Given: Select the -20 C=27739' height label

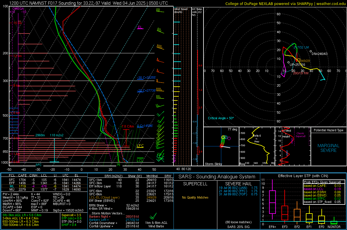Looking at the screenshot, I should click(146, 90).
